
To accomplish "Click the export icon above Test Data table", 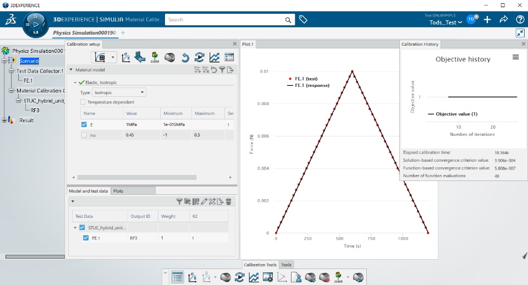I will 220,201.
